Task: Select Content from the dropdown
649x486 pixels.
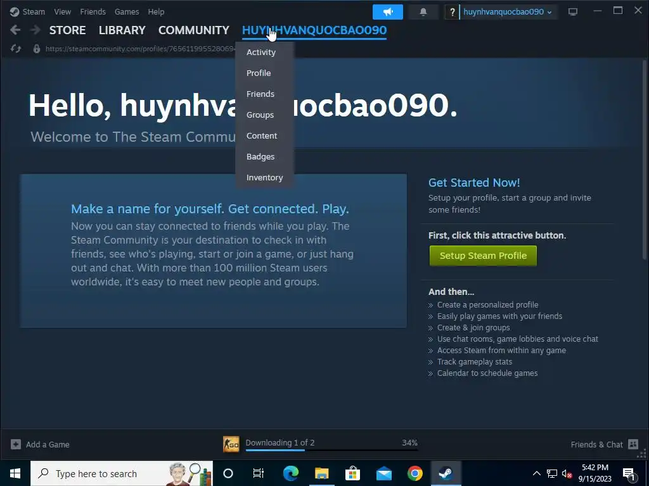Action: click(x=264, y=135)
